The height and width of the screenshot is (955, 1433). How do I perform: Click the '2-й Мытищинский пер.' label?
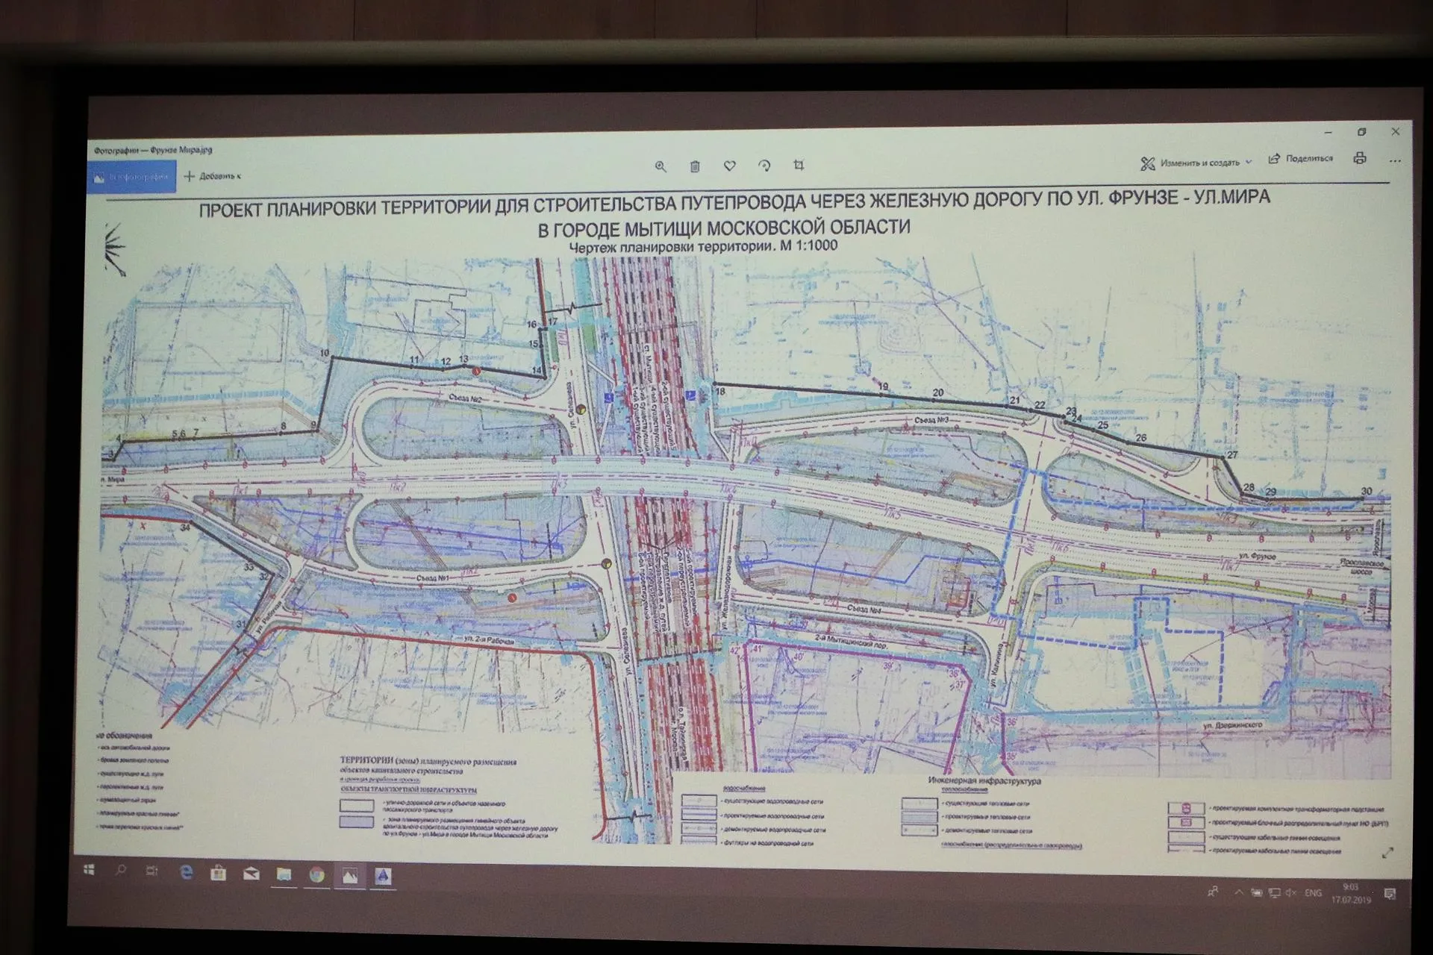click(850, 642)
